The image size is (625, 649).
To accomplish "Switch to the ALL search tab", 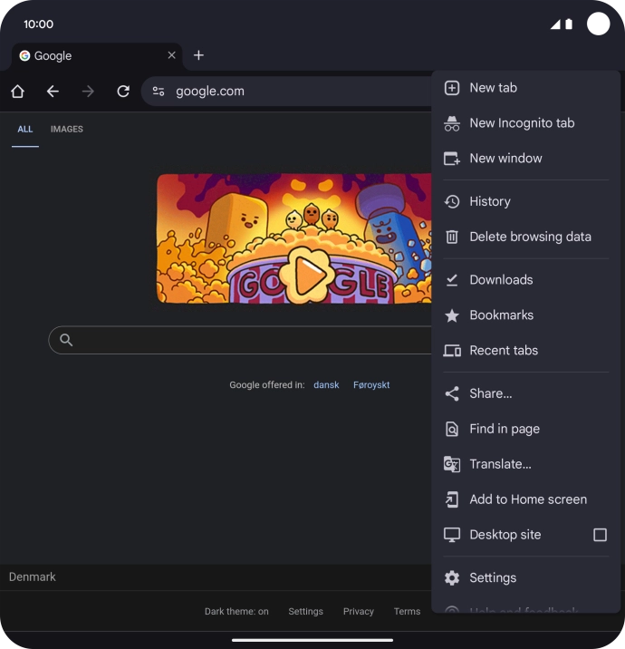I will tap(25, 129).
